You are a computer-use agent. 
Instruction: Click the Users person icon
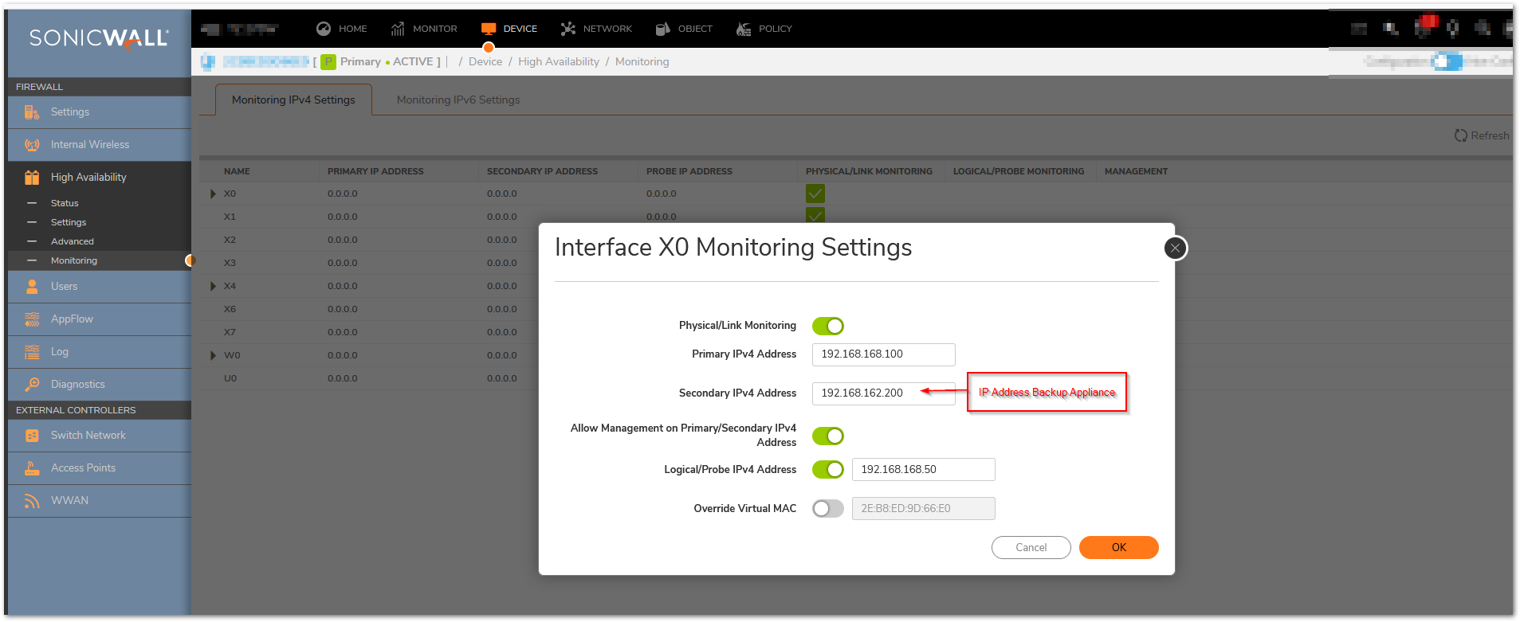point(32,287)
